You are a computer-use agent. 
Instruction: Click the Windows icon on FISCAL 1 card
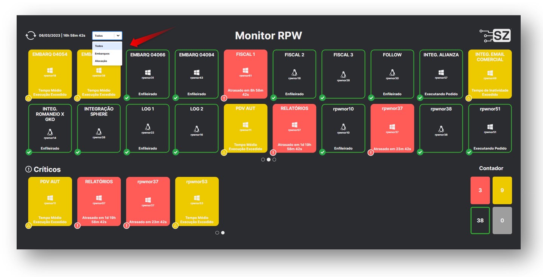click(246, 70)
